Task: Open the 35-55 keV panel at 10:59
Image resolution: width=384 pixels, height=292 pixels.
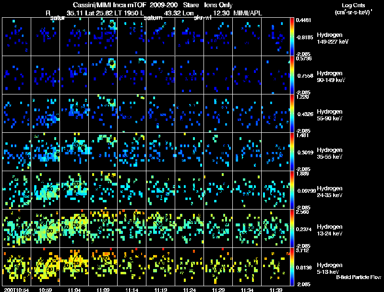Action: (45, 152)
